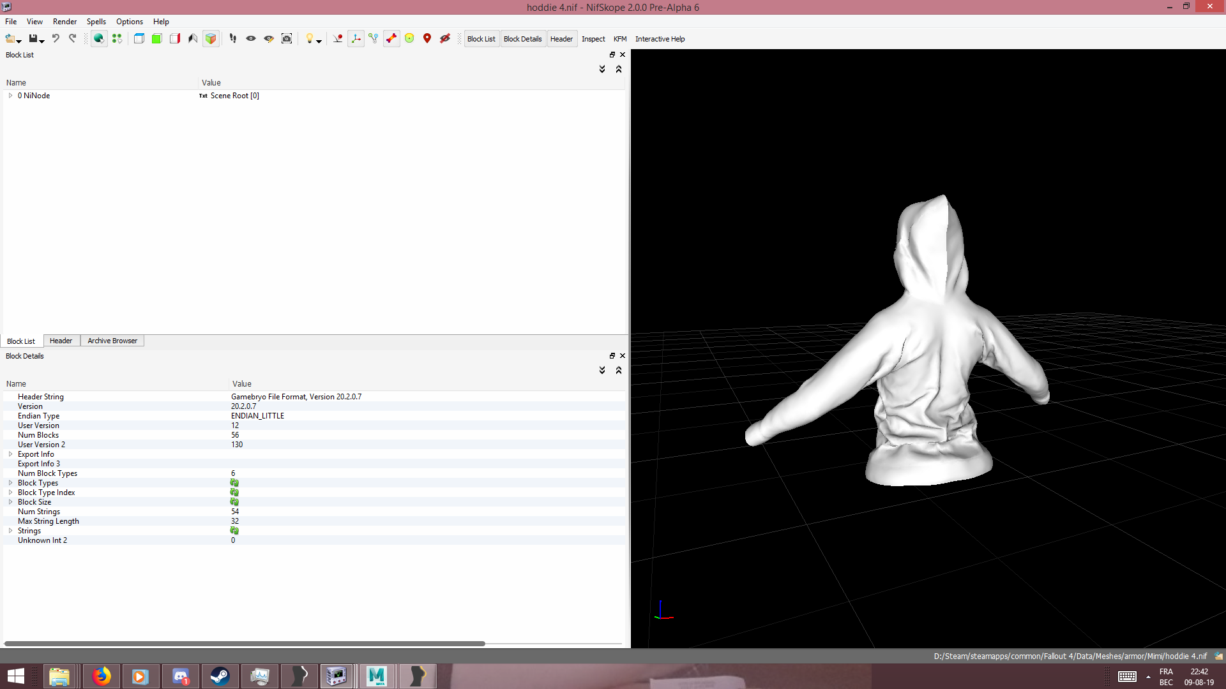Expand the Block Types row
Viewport: 1226px width, 689px height.
point(10,483)
